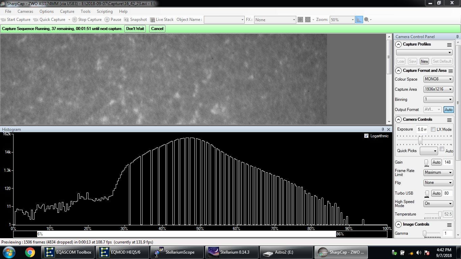The image size is (461, 259).
Task: Open the Scripting menu
Action: (105, 11)
